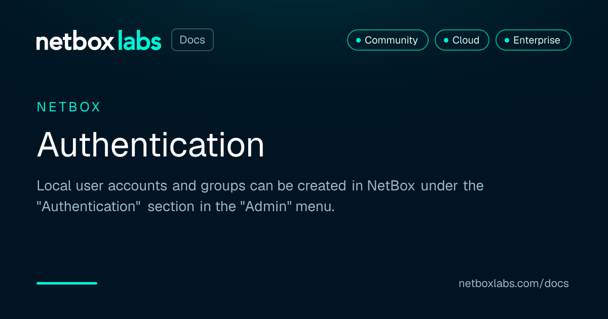This screenshot has width=608, height=319.
Task: Open the Docs badge
Action: tap(193, 40)
